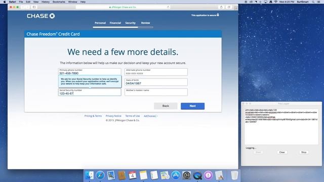
Task: Click Safari's address bar showing JPMorgan Chase
Action: (x=123, y=7)
